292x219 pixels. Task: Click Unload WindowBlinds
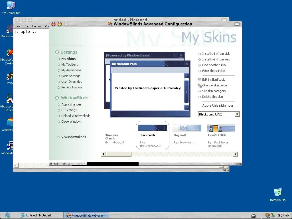coord(76,116)
